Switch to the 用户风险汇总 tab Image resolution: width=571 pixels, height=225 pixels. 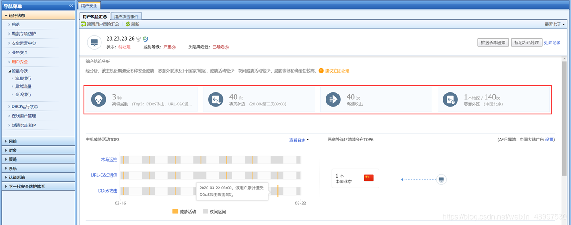pyautogui.click(x=95, y=16)
